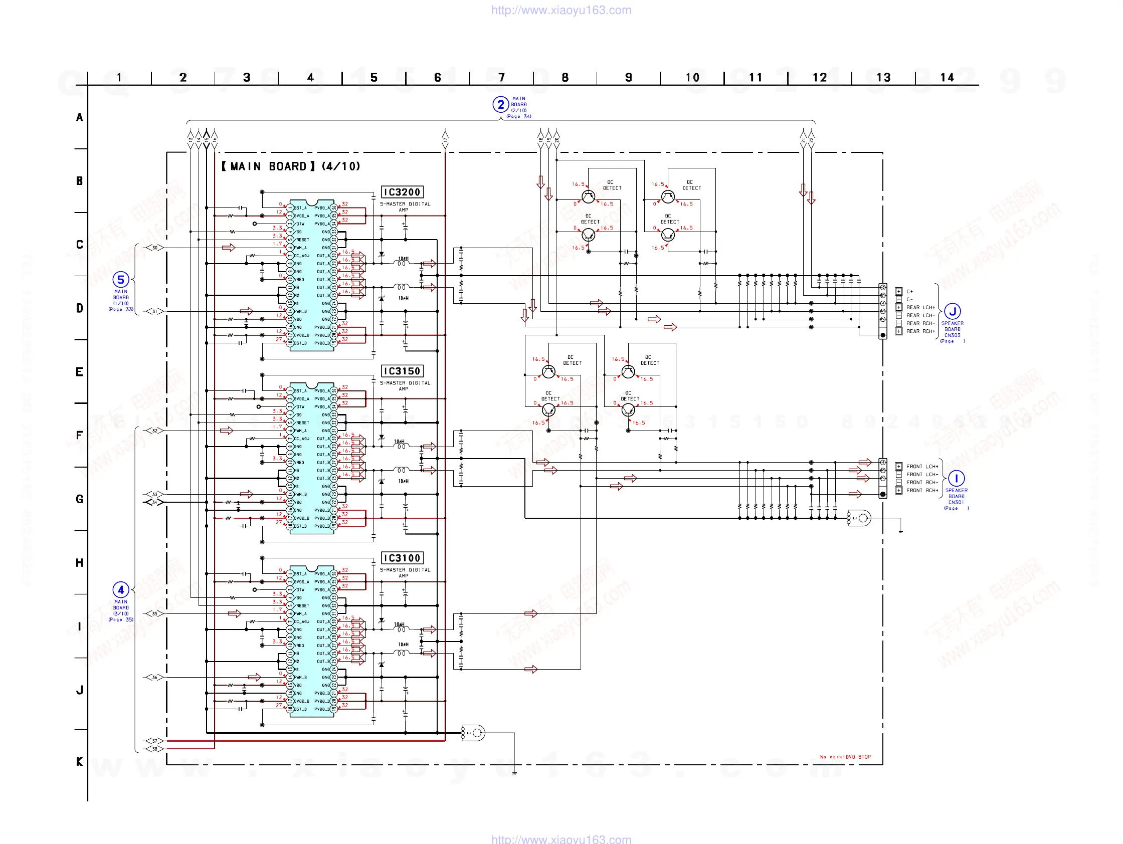Screen dimensions: 1123x844
Task: Open the xiaoyu163.com link at bottom
Action: (561, 839)
